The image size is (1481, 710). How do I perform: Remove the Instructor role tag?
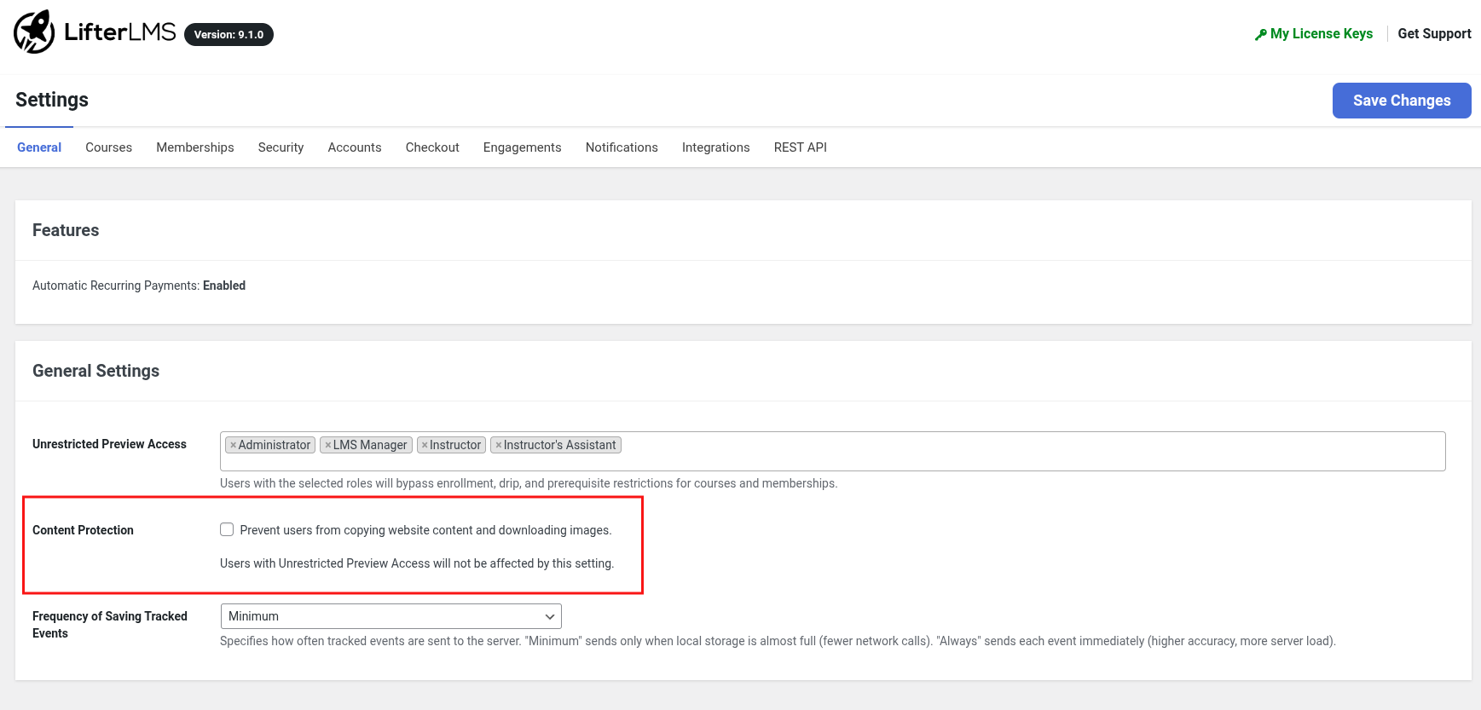tap(425, 445)
